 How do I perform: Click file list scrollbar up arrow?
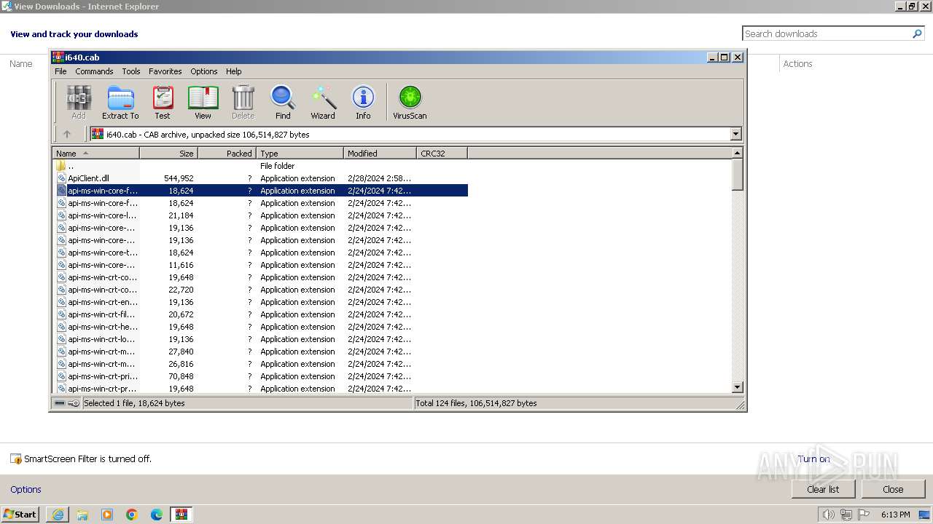pyautogui.click(x=738, y=153)
